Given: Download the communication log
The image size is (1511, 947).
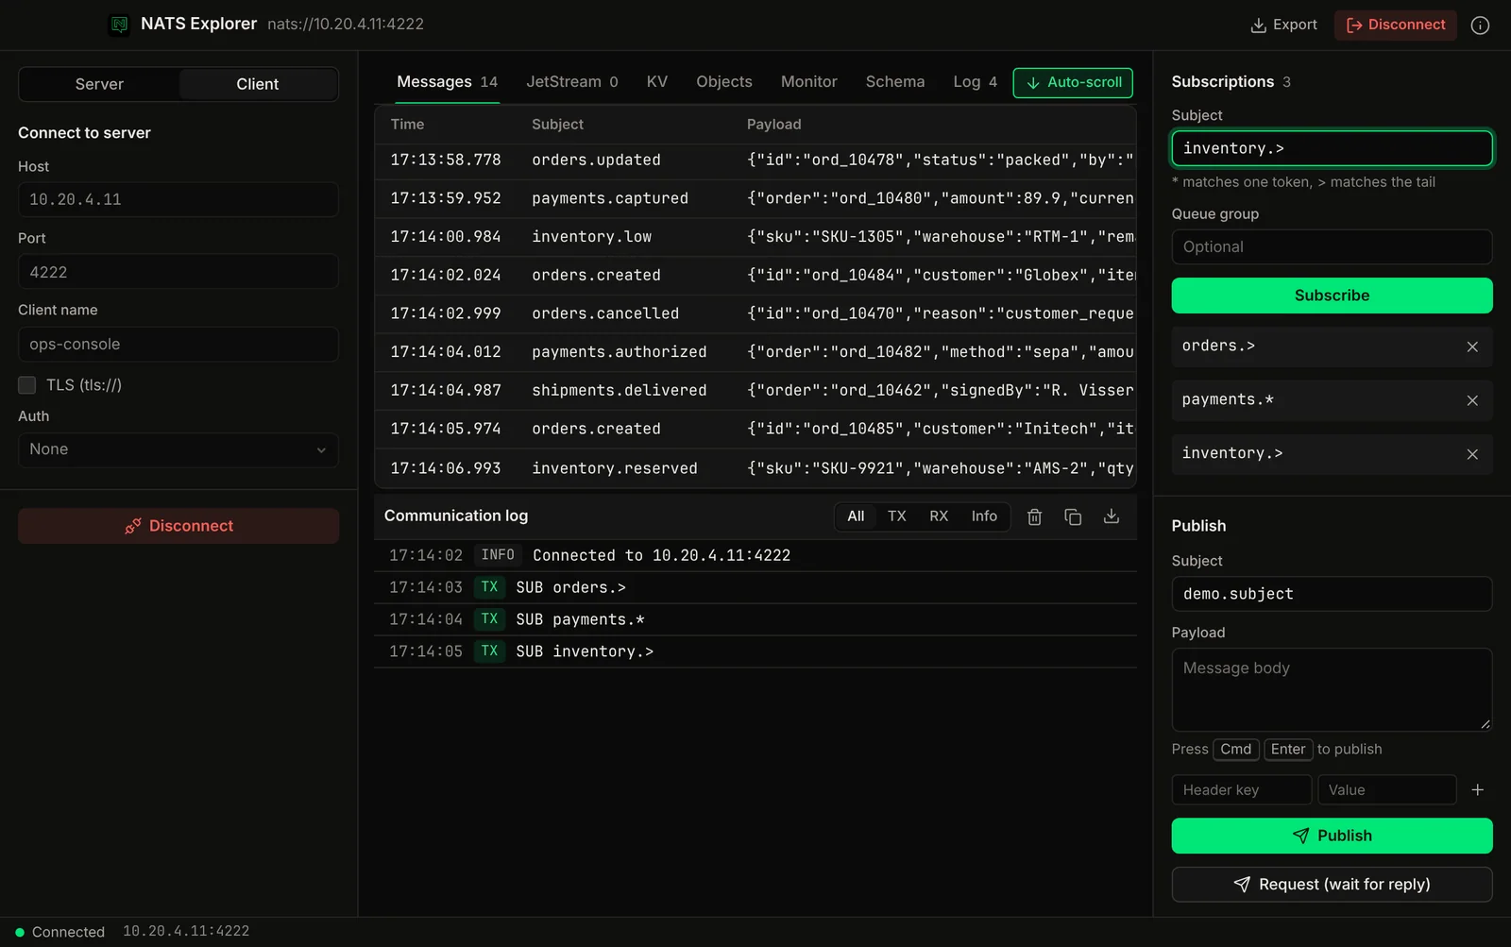Looking at the screenshot, I should 1112,516.
